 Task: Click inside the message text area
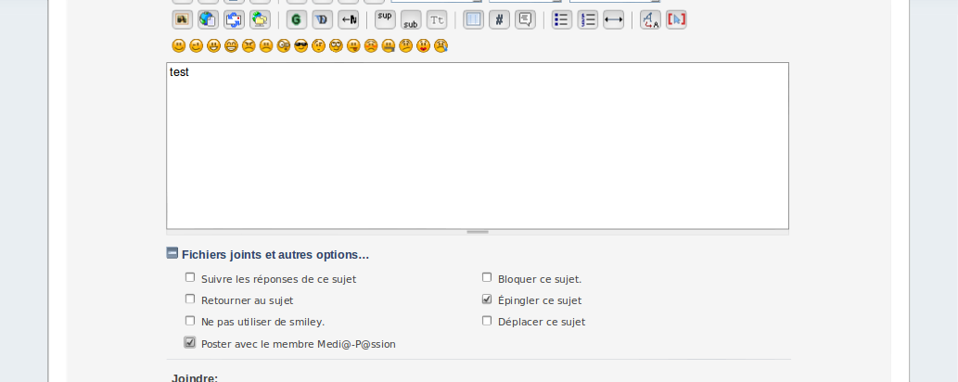(478, 148)
